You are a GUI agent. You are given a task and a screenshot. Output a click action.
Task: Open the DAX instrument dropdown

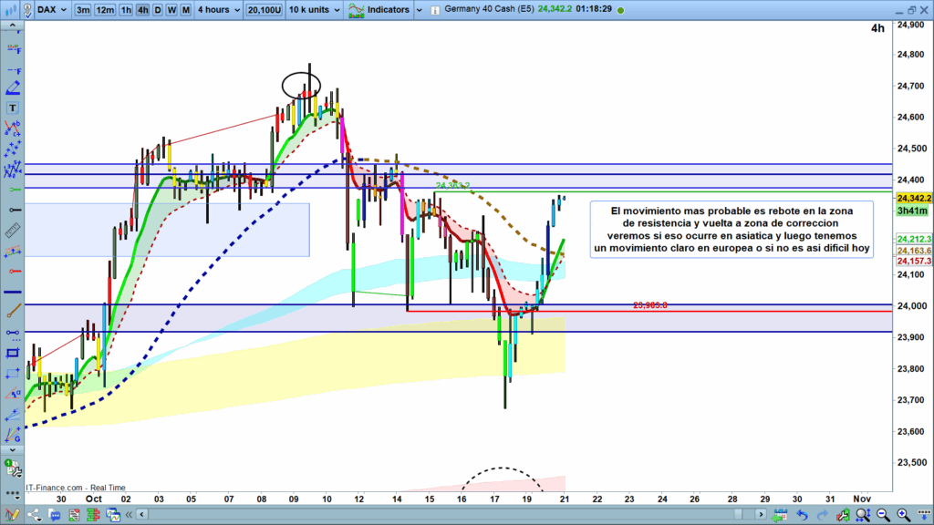pos(44,10)
